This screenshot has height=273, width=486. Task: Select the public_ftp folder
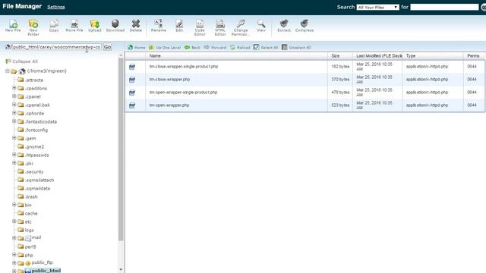[43, 262]
